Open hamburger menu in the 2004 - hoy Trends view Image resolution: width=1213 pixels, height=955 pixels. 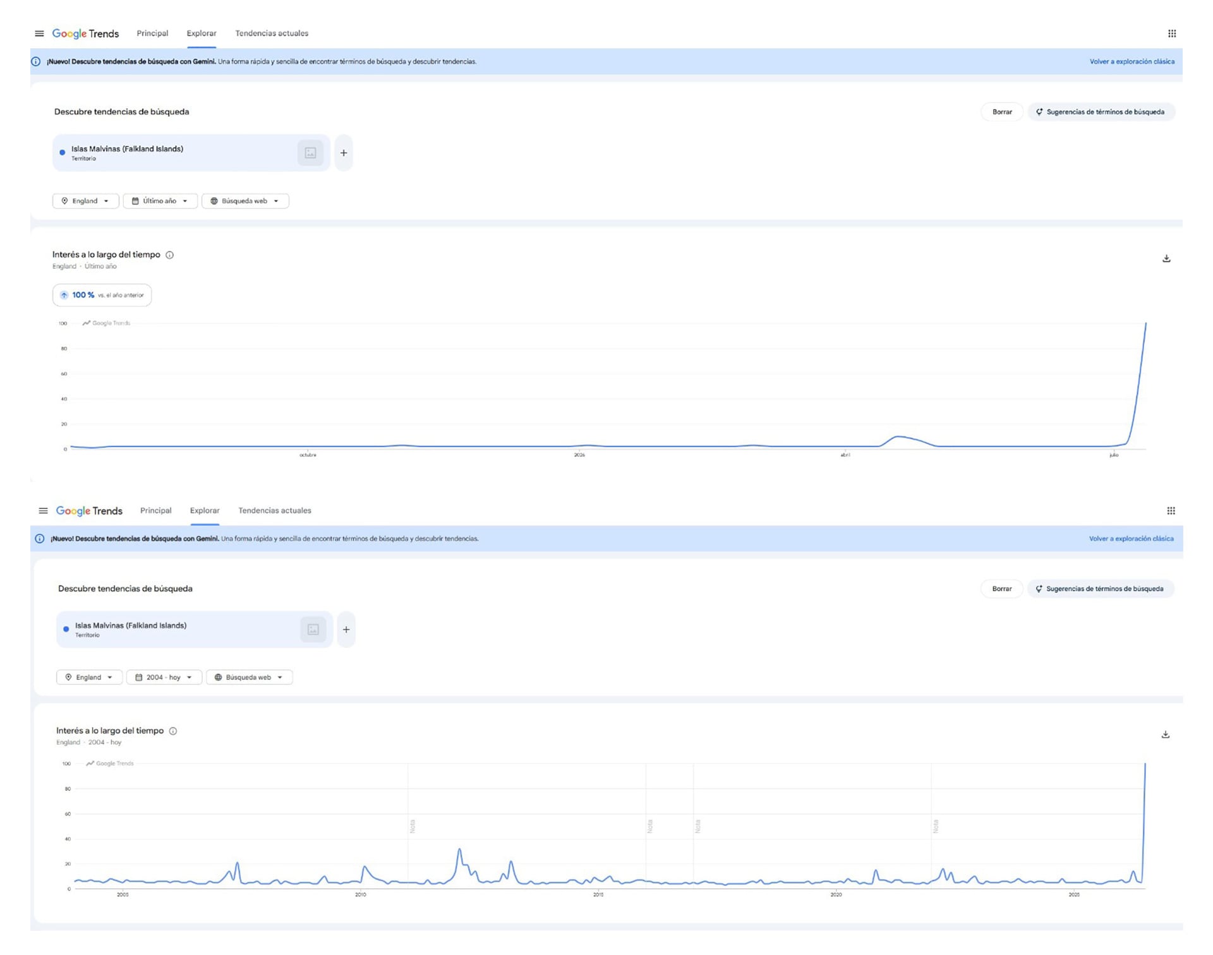tap(43, 510)
